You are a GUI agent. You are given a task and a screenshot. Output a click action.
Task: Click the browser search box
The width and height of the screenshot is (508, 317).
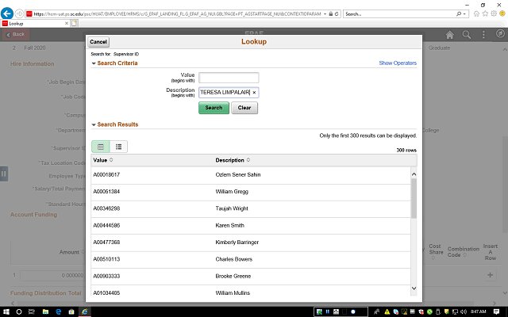[x=400, y=14]
